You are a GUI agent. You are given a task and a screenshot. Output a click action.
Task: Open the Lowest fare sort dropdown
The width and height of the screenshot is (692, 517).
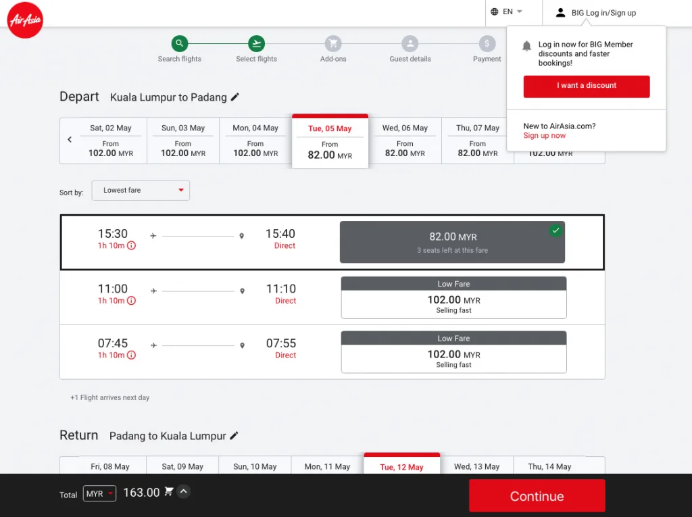click(141, 191)
